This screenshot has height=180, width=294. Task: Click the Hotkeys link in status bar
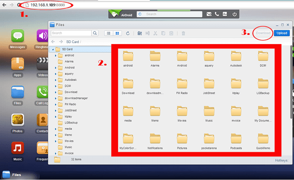(x=281, y=160)
